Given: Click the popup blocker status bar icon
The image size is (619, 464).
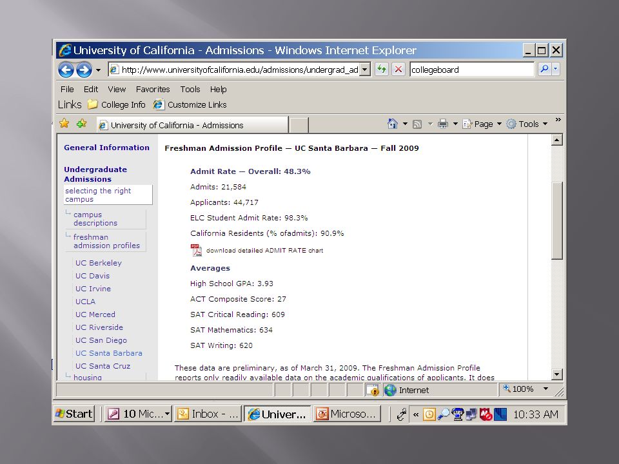Looking at the screenshot, I should click(x=373, y=391).
